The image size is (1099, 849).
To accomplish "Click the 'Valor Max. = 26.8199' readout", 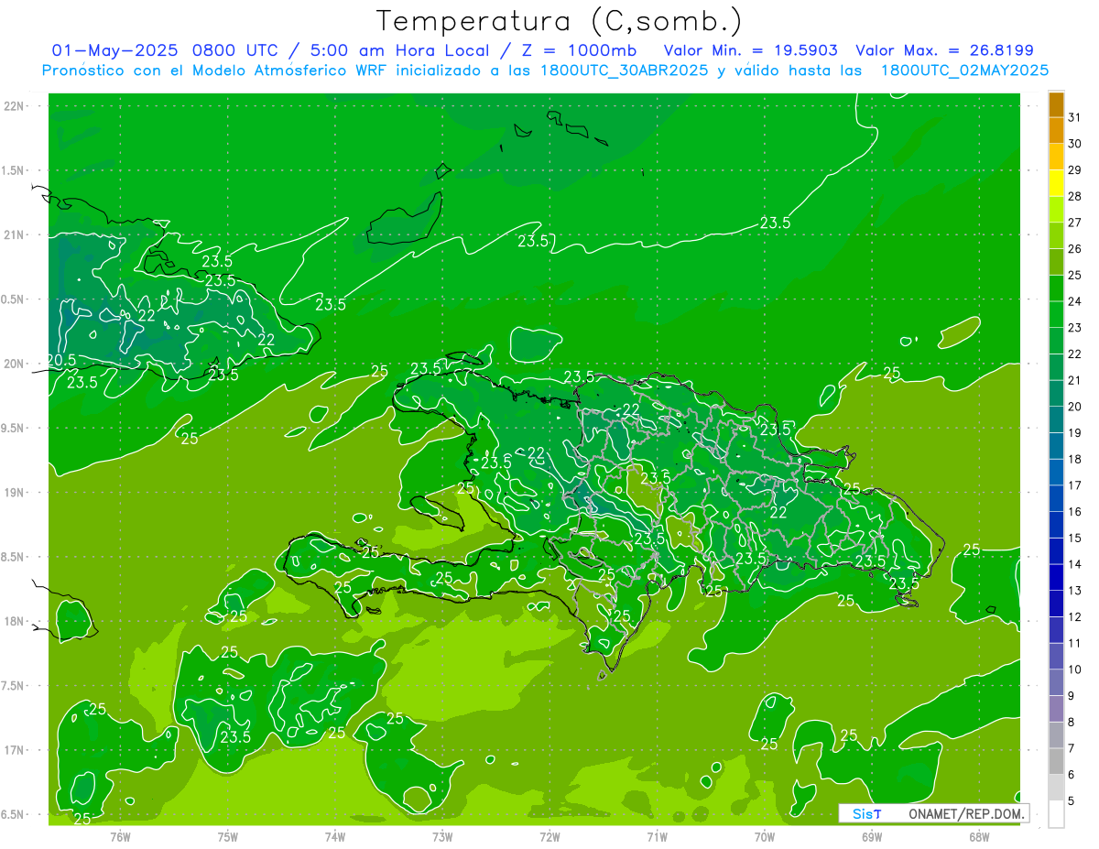I will [x=944, y=50].
